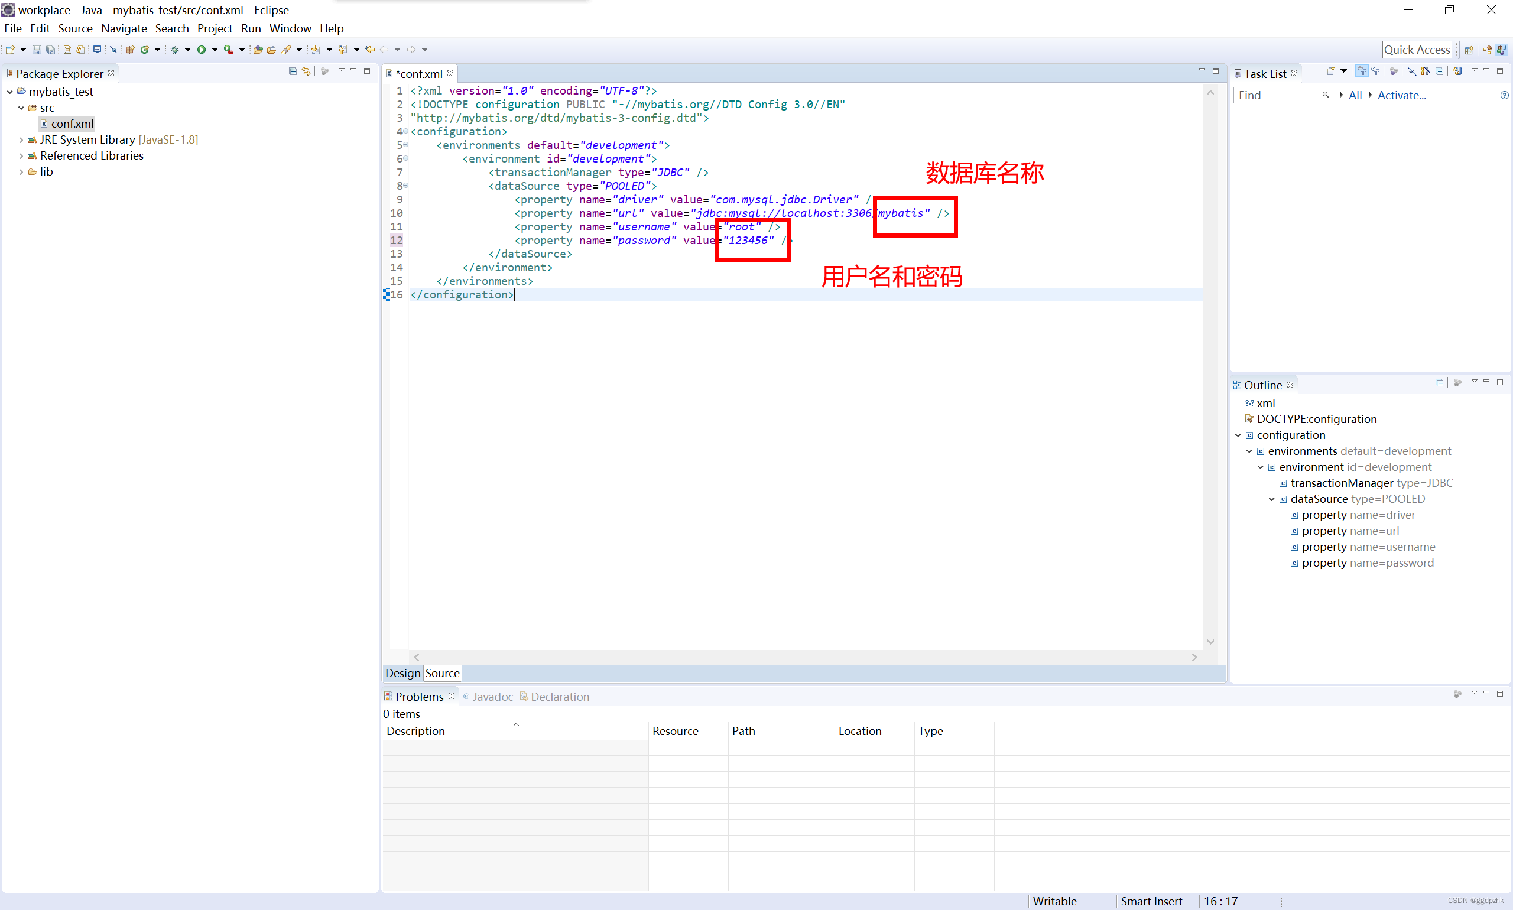Click the Activate... link in Task List

[x=1401, y=95]
